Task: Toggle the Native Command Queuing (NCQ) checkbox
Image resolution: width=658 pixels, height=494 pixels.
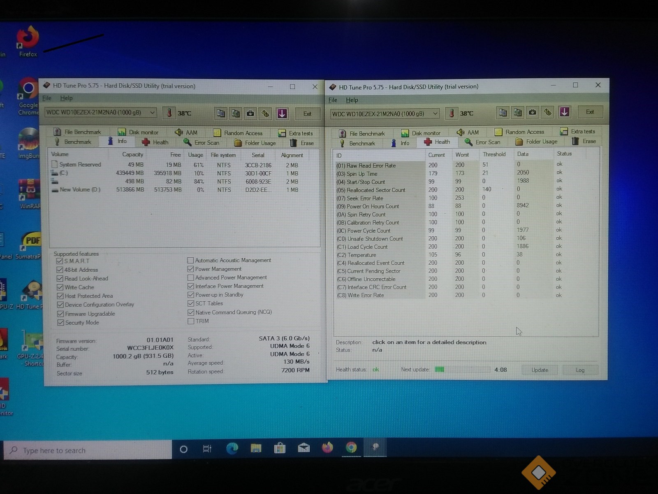Action: point(191,312)
